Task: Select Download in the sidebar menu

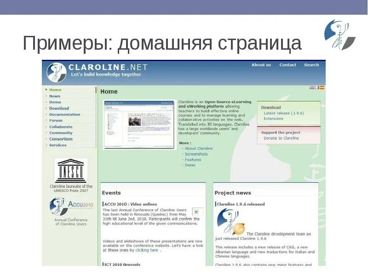Action: 59,109
